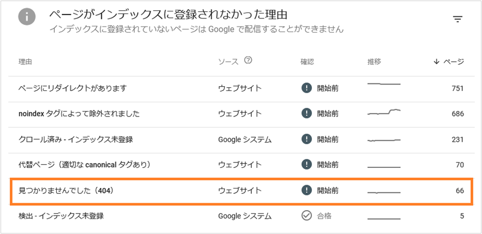
Task: Click the 理由 column header
Action: pos(25,62)
